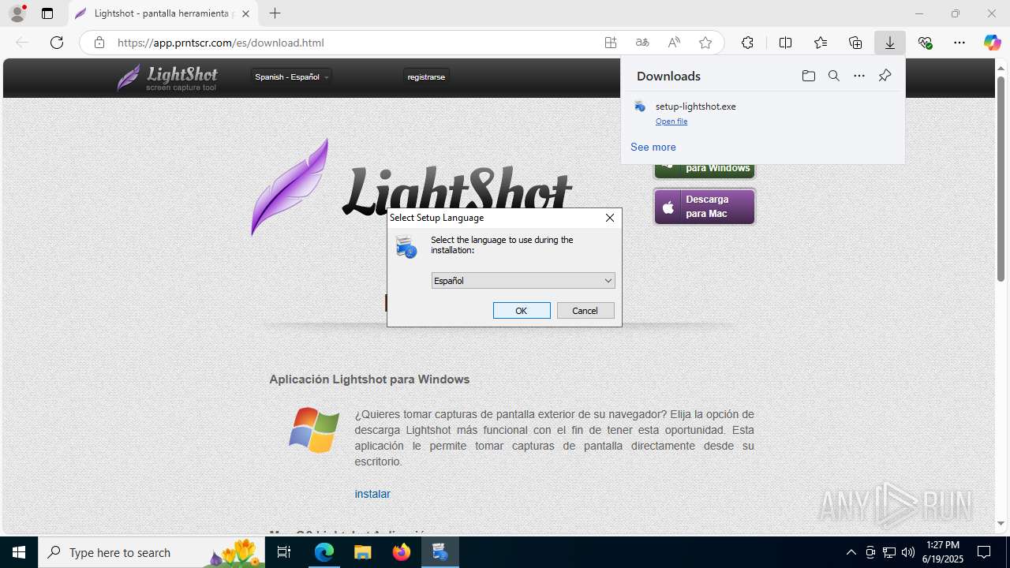Toggle split screen icon
1010x568 pixels.
(785, 43)
